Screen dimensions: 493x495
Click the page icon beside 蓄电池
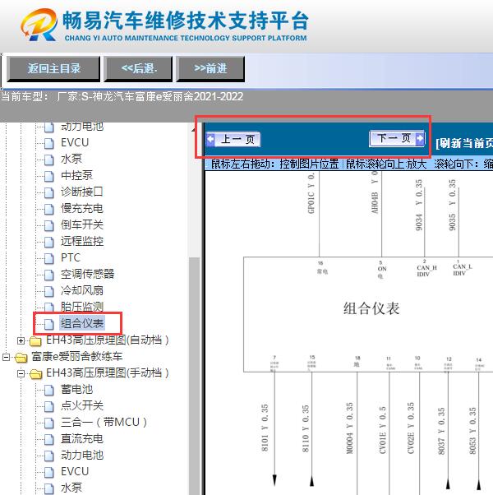coord(49,391)
